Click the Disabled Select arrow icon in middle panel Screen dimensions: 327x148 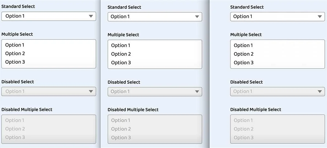(197, 92)
